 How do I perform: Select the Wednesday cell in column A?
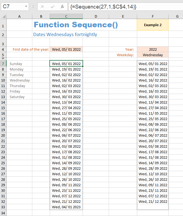tap(19, 80)
